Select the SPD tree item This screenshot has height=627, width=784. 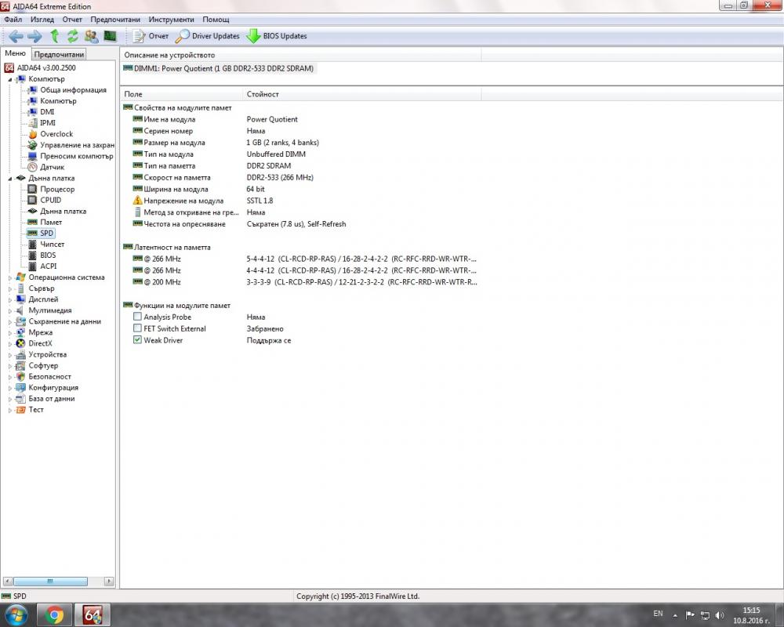46,233
